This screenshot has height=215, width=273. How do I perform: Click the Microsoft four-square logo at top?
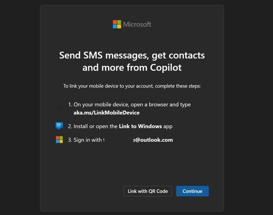[117, 24]
